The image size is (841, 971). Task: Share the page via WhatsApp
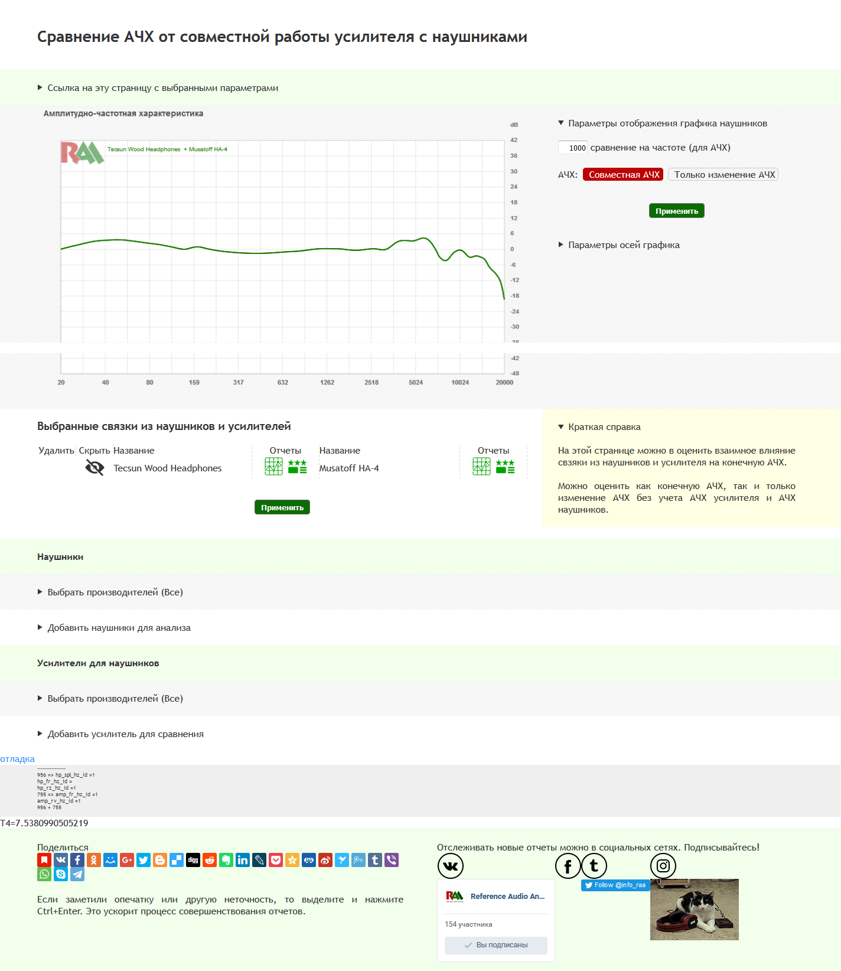[x=44, y=875]
